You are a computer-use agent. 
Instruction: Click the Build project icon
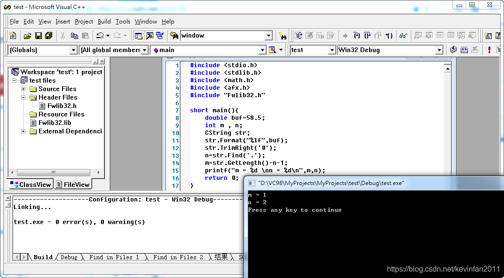click(x=464, y=50)
